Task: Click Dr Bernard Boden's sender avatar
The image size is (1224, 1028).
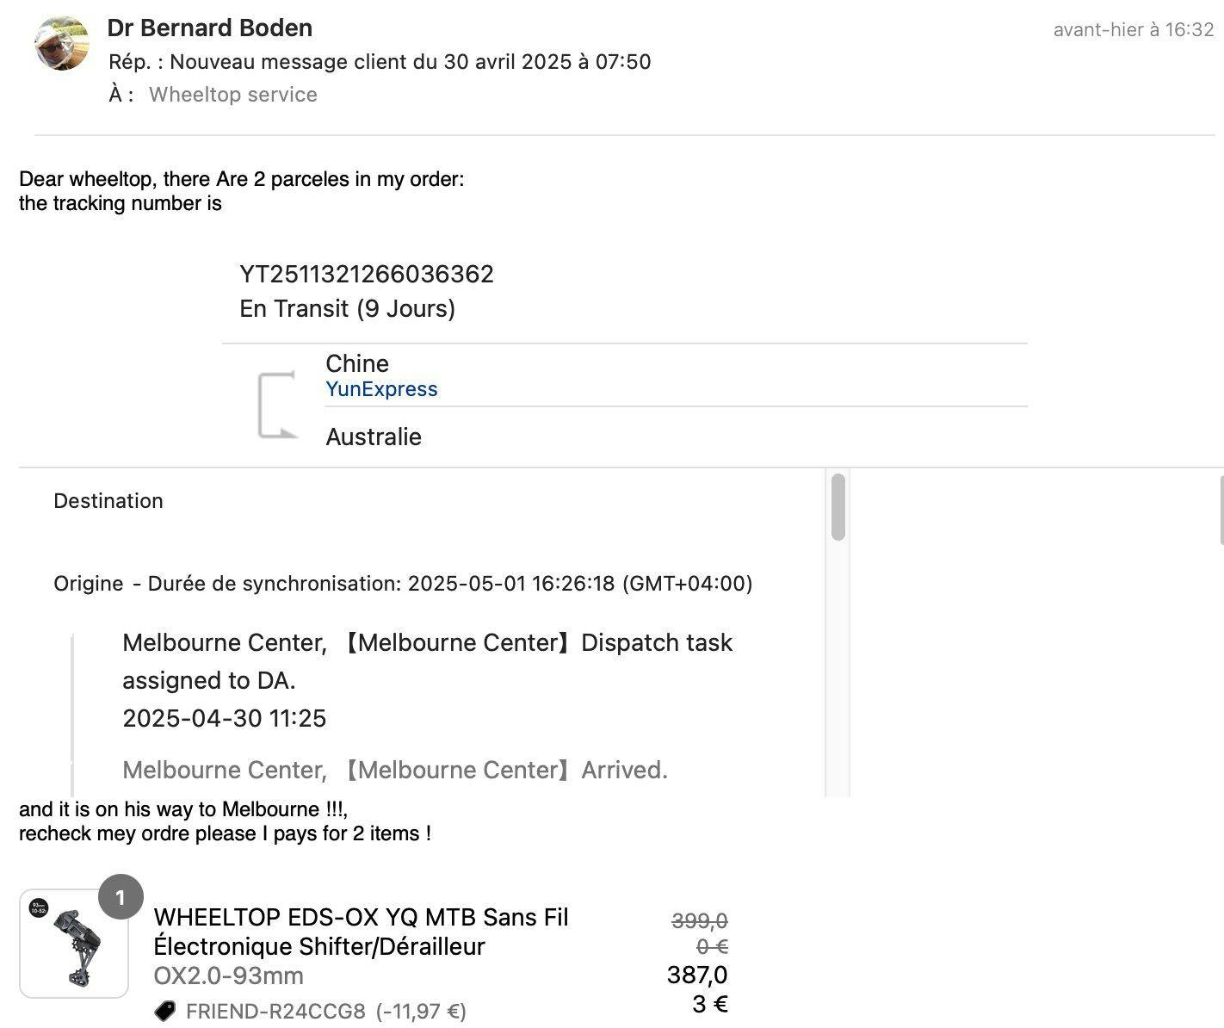Action: (62, 44)
